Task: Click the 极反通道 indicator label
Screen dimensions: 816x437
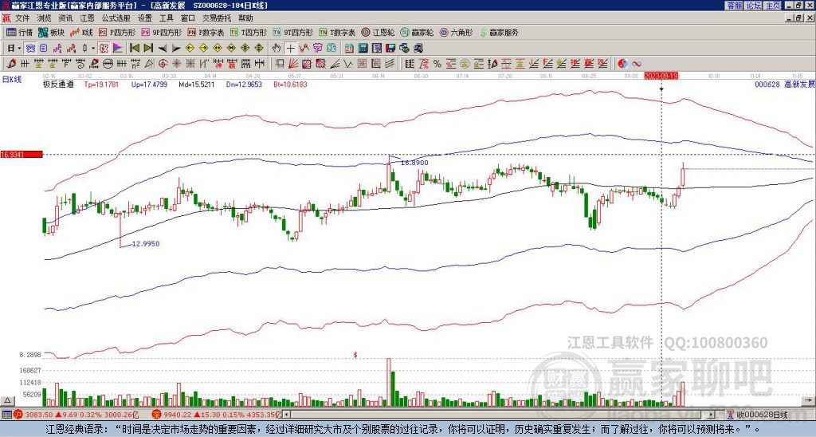Action: click(58, 84)
